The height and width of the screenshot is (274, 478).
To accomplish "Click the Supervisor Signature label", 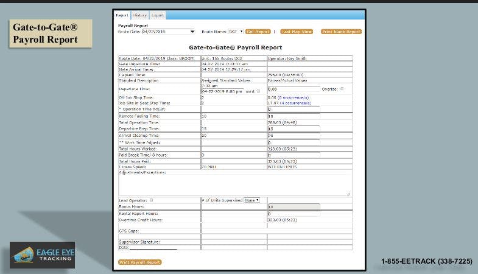I will pyautogui.click(x=139, y=242).
